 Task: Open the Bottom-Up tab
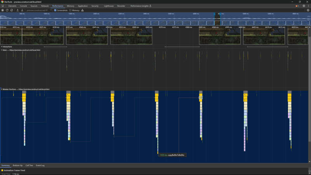[x=17, y=166]
